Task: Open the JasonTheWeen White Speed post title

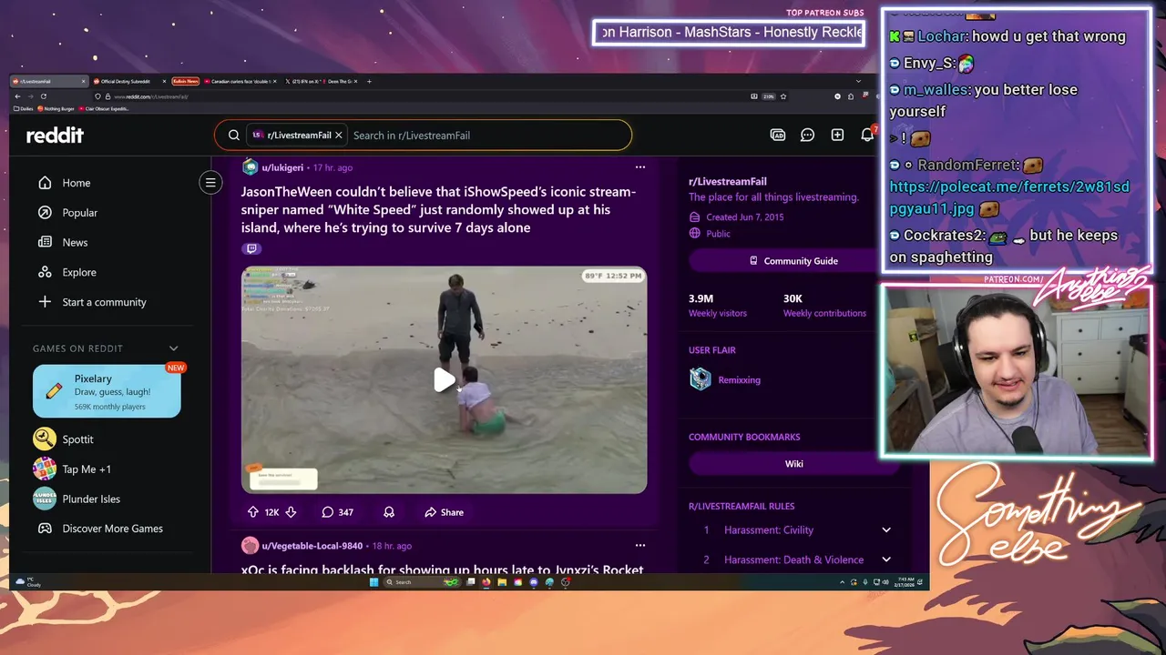Action: (x=438, y=209)
